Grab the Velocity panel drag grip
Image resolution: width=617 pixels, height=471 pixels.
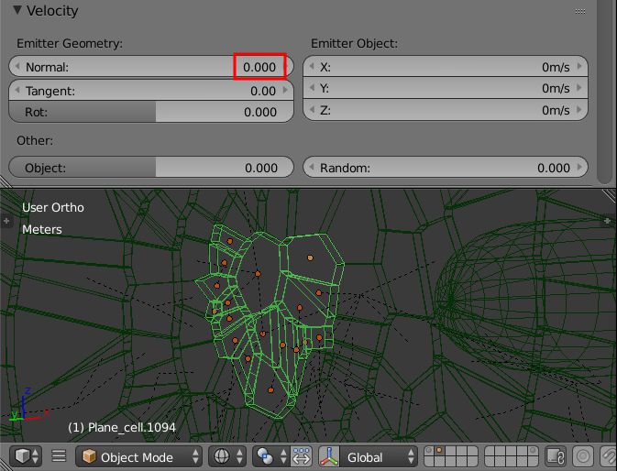click(x=580, y=11)
